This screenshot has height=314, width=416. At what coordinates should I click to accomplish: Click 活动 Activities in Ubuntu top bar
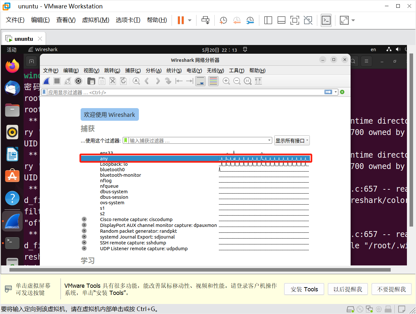(12, 50)
